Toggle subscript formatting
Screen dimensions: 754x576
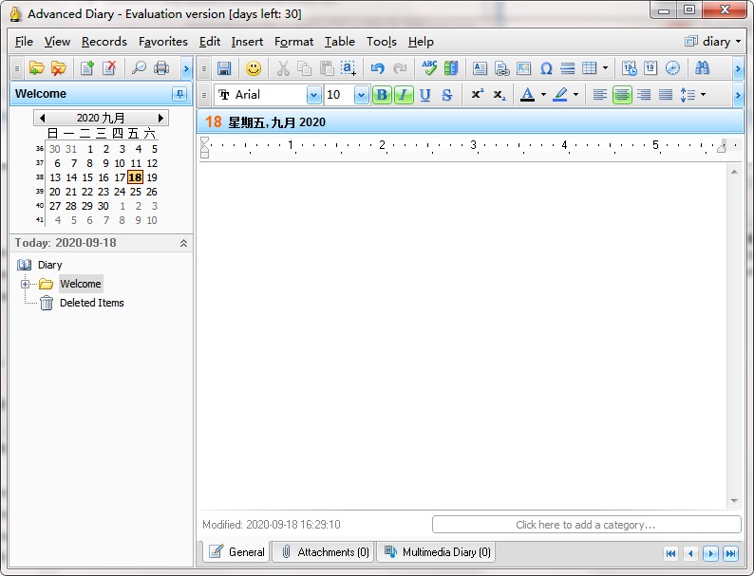pyautogui.click(x=500, y=95)
